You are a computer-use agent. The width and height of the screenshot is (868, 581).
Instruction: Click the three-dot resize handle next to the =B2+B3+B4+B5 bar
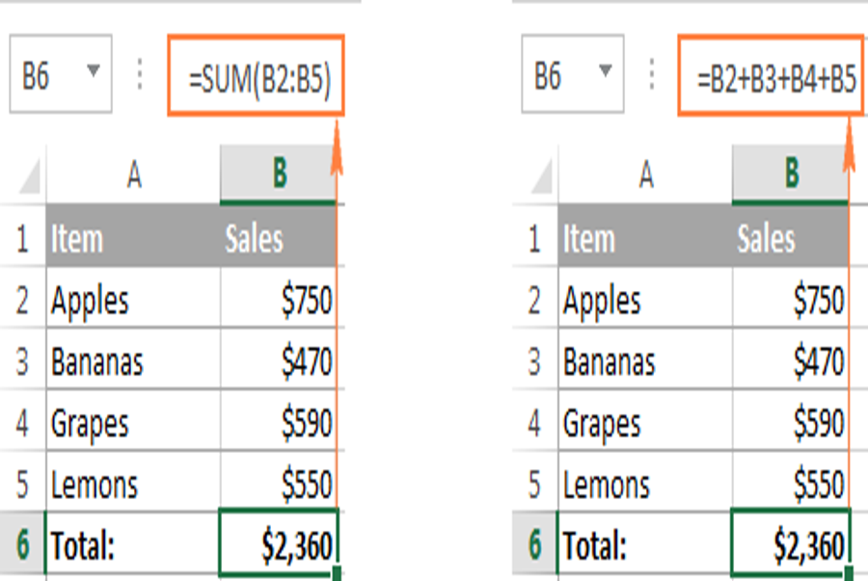pyautogui.click(x=653, y=76)
